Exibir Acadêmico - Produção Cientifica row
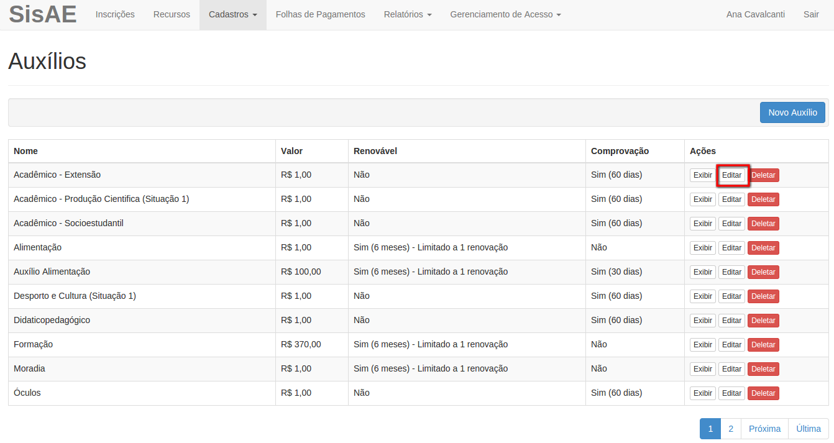The width and height of the screenshot is (834, 443). point(703,199)
